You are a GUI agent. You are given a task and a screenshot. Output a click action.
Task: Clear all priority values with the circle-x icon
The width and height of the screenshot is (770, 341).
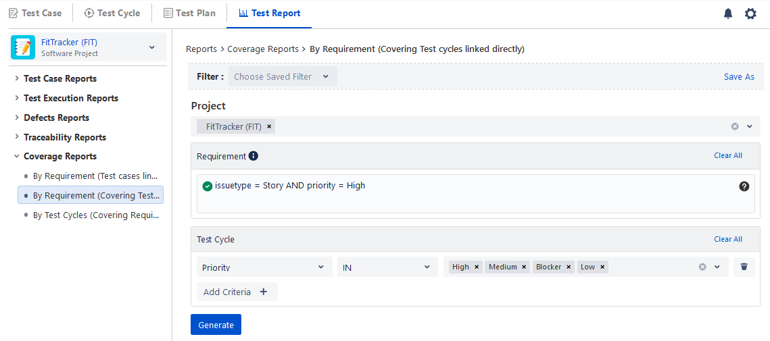[702, 267]
